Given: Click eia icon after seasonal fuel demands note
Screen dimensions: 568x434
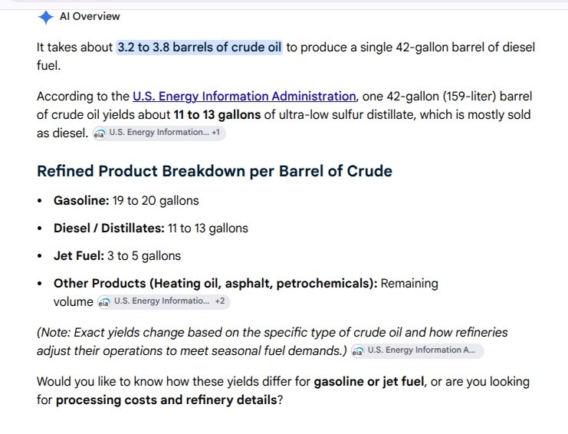Looking at the screenshot, I should 357,351.
